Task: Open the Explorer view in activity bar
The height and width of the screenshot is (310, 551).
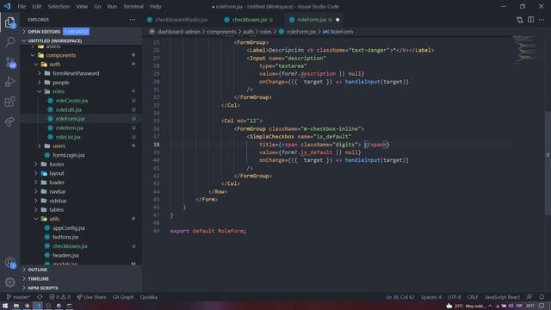Action: pos(9,22)
